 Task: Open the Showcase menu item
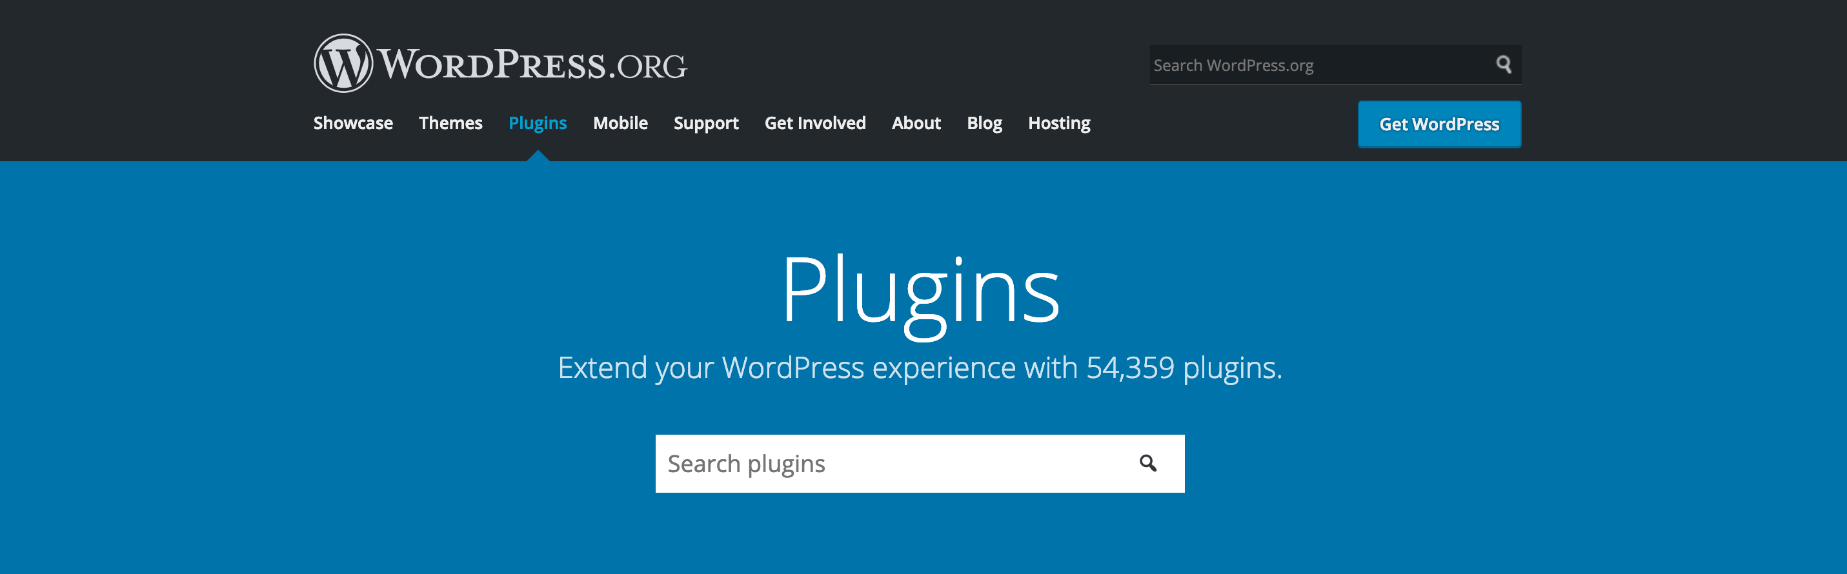pyautogui.click(x=353, y=123)
